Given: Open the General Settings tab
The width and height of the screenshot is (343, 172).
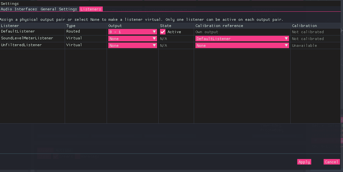Looking at the screenshot, I should pyautogui.click(x=59, y=9).
